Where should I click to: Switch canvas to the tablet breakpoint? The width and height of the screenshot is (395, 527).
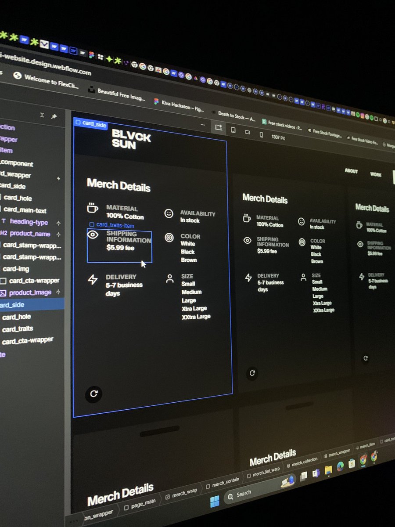[233, 130]
